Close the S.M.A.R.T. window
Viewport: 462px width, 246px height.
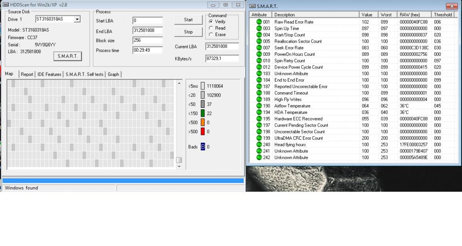point(452,6)
